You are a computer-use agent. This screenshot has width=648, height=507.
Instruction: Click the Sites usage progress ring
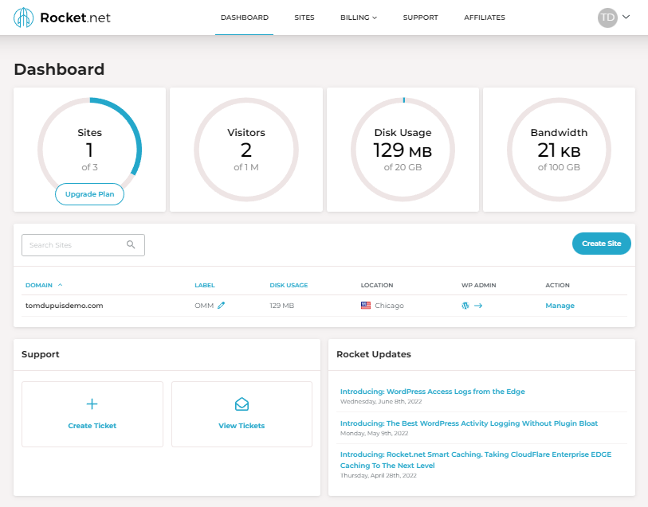[89, 149]
